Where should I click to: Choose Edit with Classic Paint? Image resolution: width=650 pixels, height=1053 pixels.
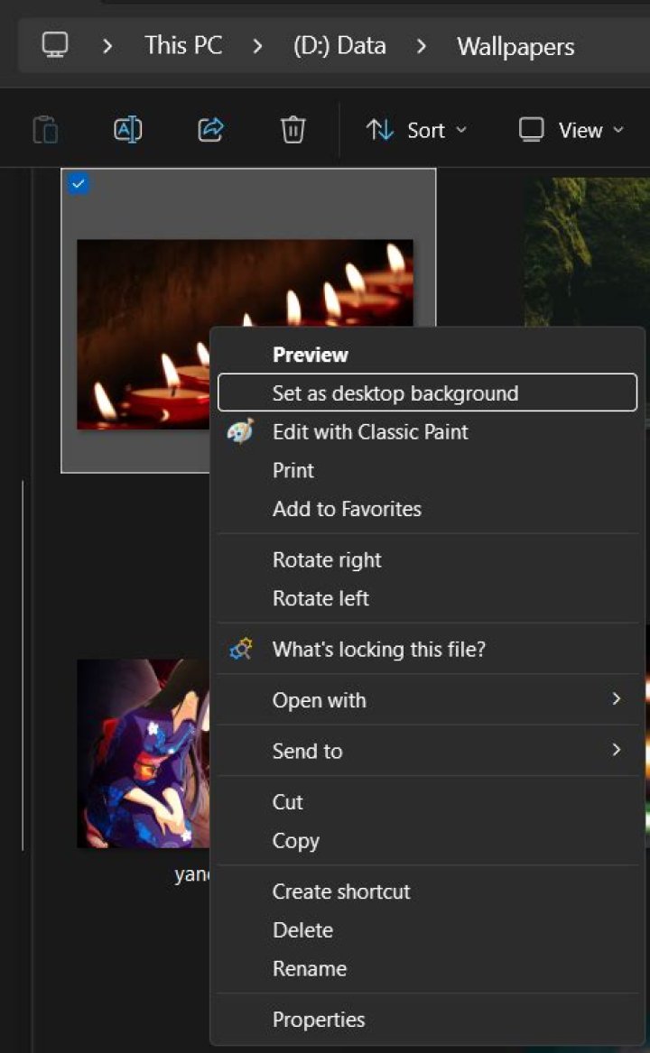pyautogui.click(x=428, y=432)
